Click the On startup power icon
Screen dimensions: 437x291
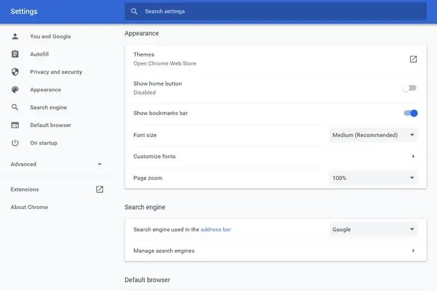[15, 143]
